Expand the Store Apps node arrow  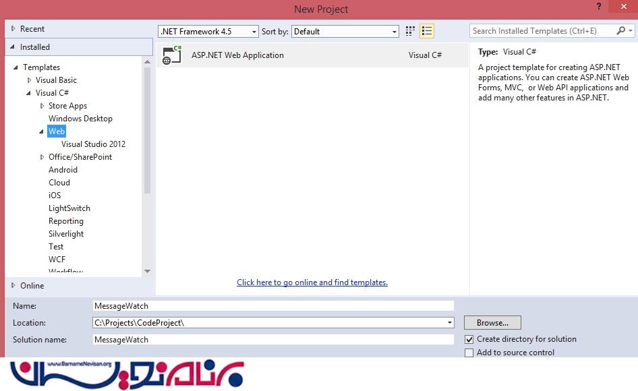(x=42, y=106)
